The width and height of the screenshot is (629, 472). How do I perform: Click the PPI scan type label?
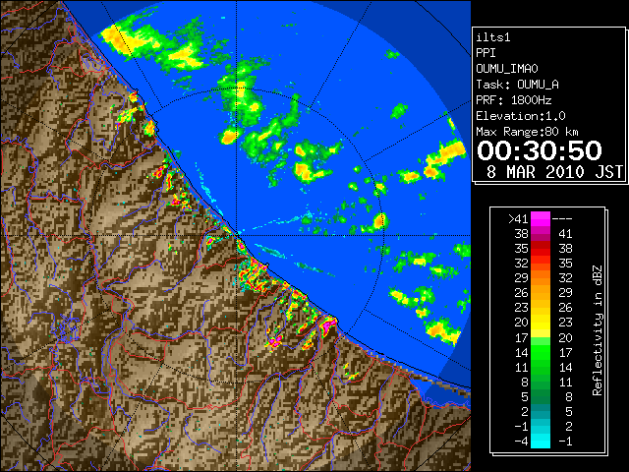pos(486,53)
